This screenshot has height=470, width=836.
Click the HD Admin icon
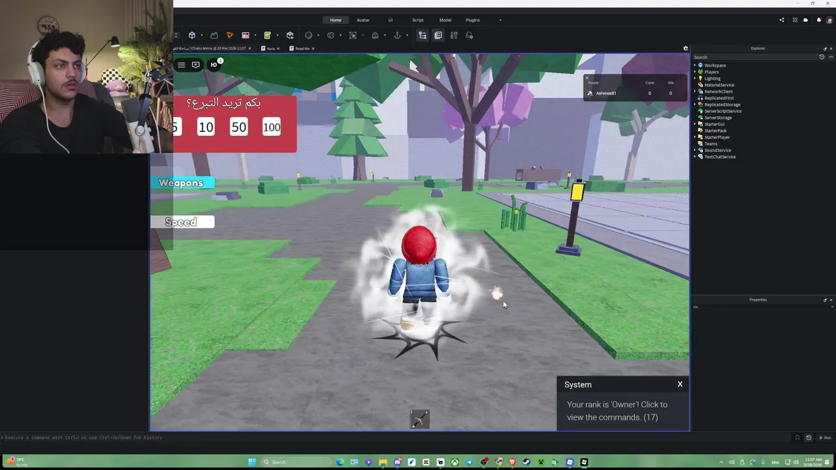(x=214, y=65)
